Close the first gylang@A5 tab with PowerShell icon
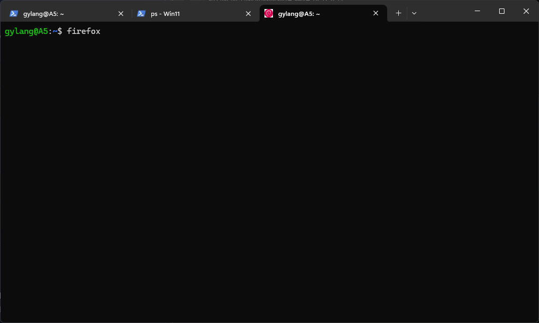 pos(121,14)
